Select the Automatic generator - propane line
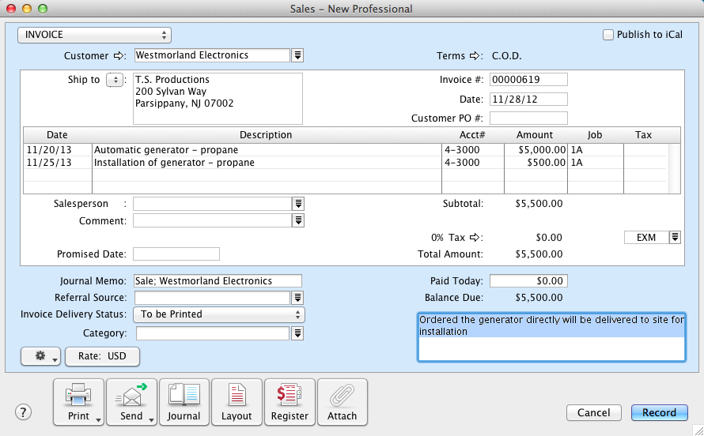Screen dimensions: 704x436 pyautogui.click(x=266, y=150)
